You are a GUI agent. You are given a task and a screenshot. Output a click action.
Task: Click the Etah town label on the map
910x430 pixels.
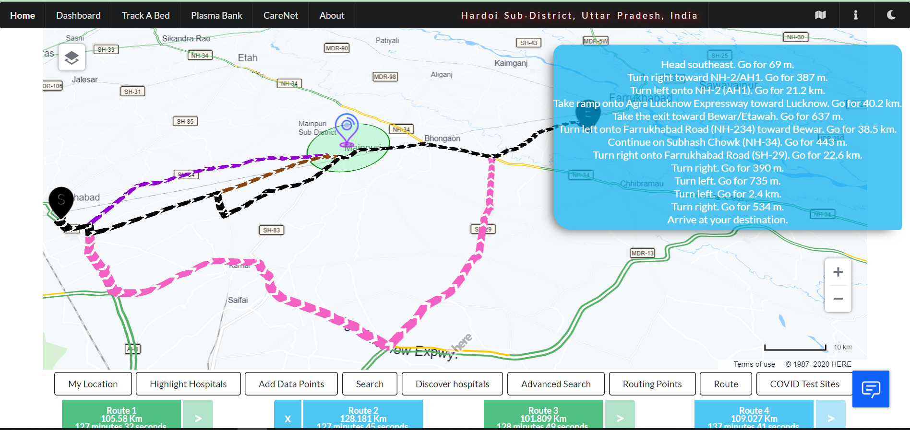pos(248,58)
